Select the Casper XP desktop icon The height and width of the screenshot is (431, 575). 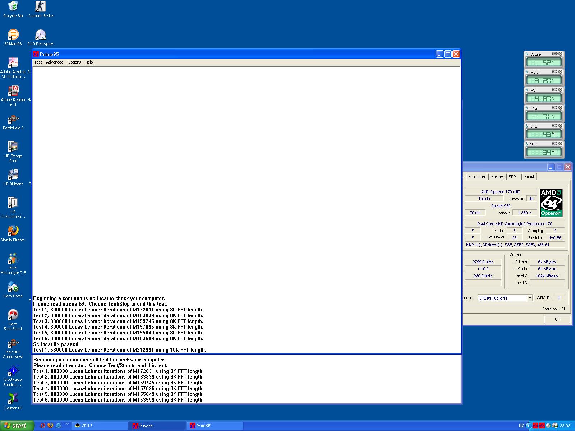pos(13,402)
